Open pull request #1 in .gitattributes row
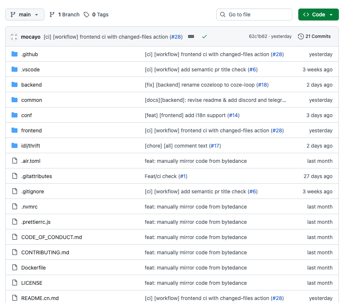Viewport: 340px width, 303px height. tap(183, 176)
